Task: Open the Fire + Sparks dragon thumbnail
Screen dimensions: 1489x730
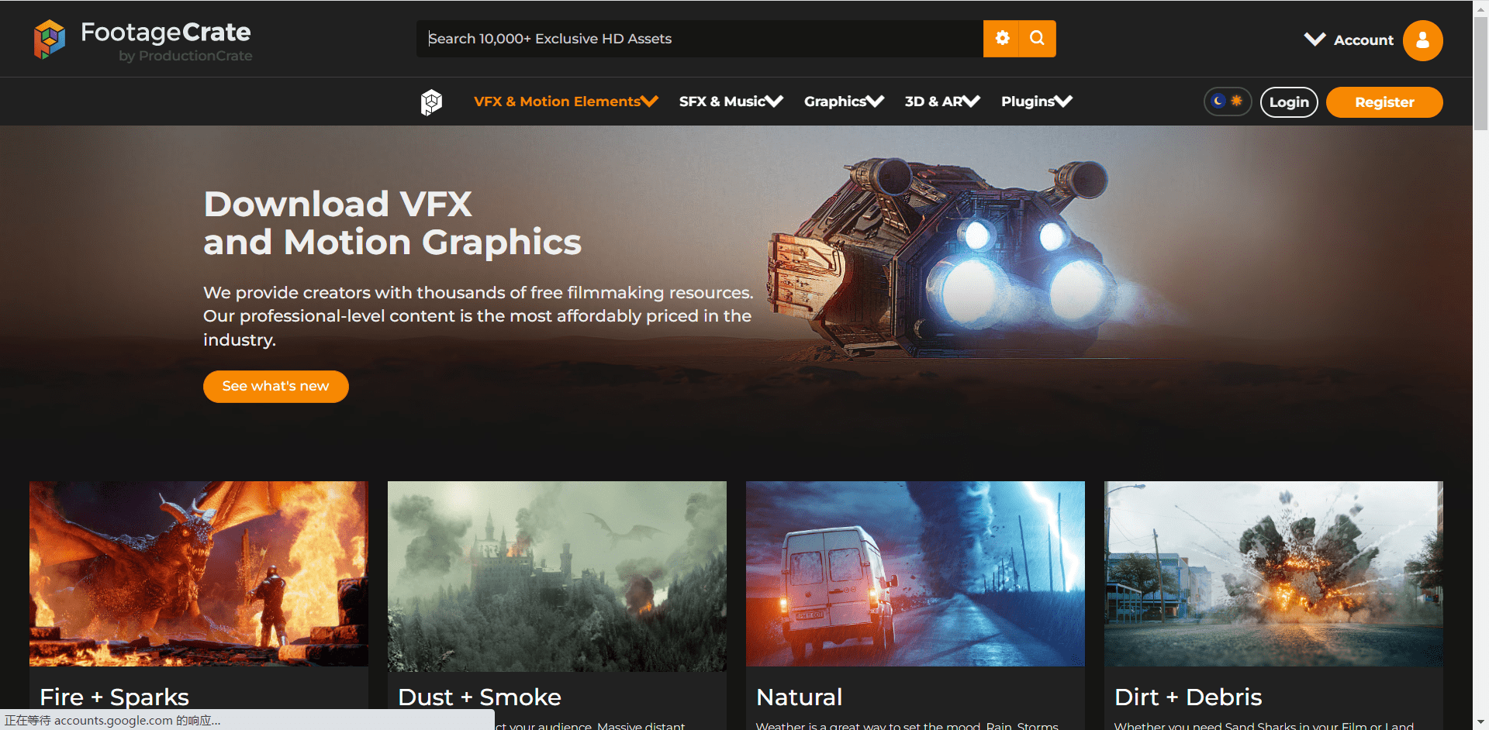Action: 199,574
